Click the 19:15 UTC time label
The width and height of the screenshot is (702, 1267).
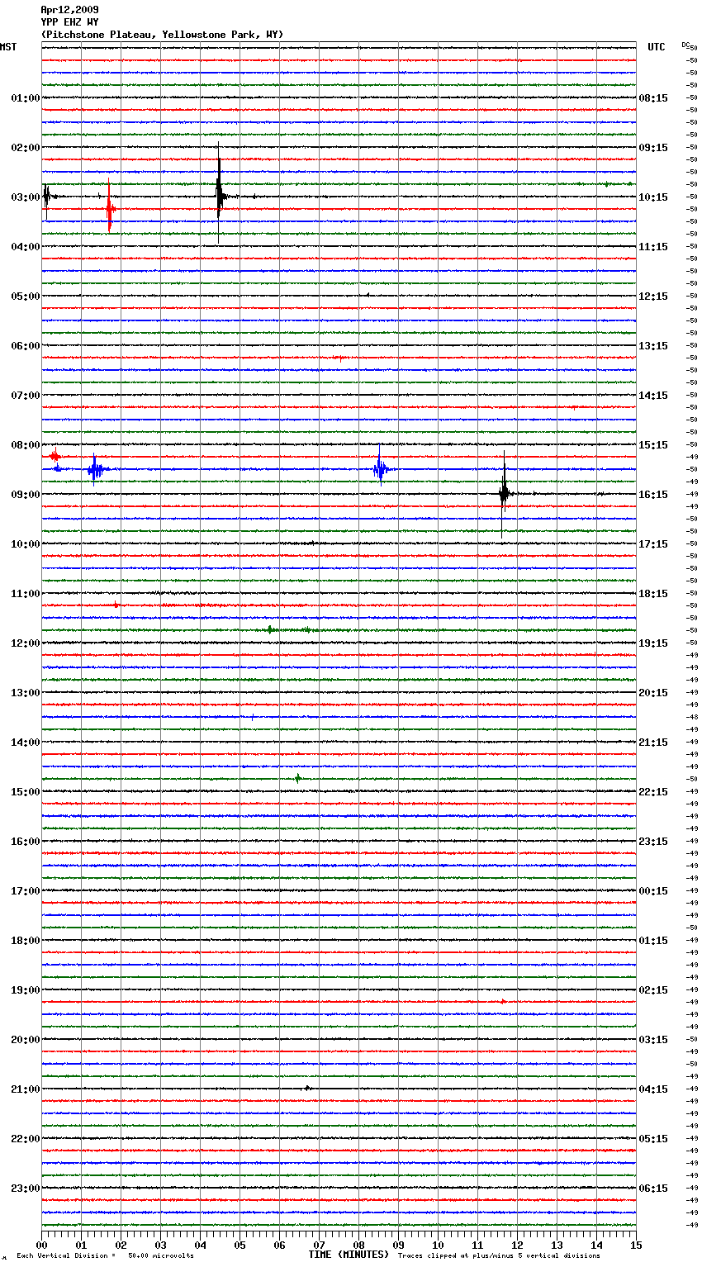click(653, 643)
